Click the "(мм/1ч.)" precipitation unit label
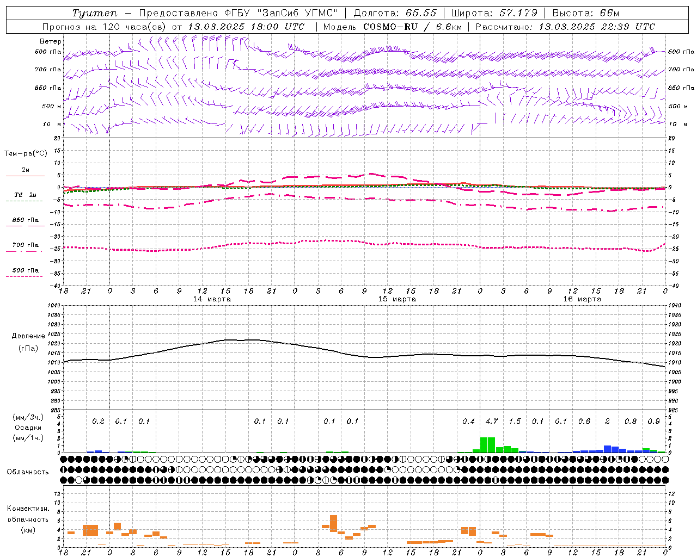 click(x=28, y=438)
